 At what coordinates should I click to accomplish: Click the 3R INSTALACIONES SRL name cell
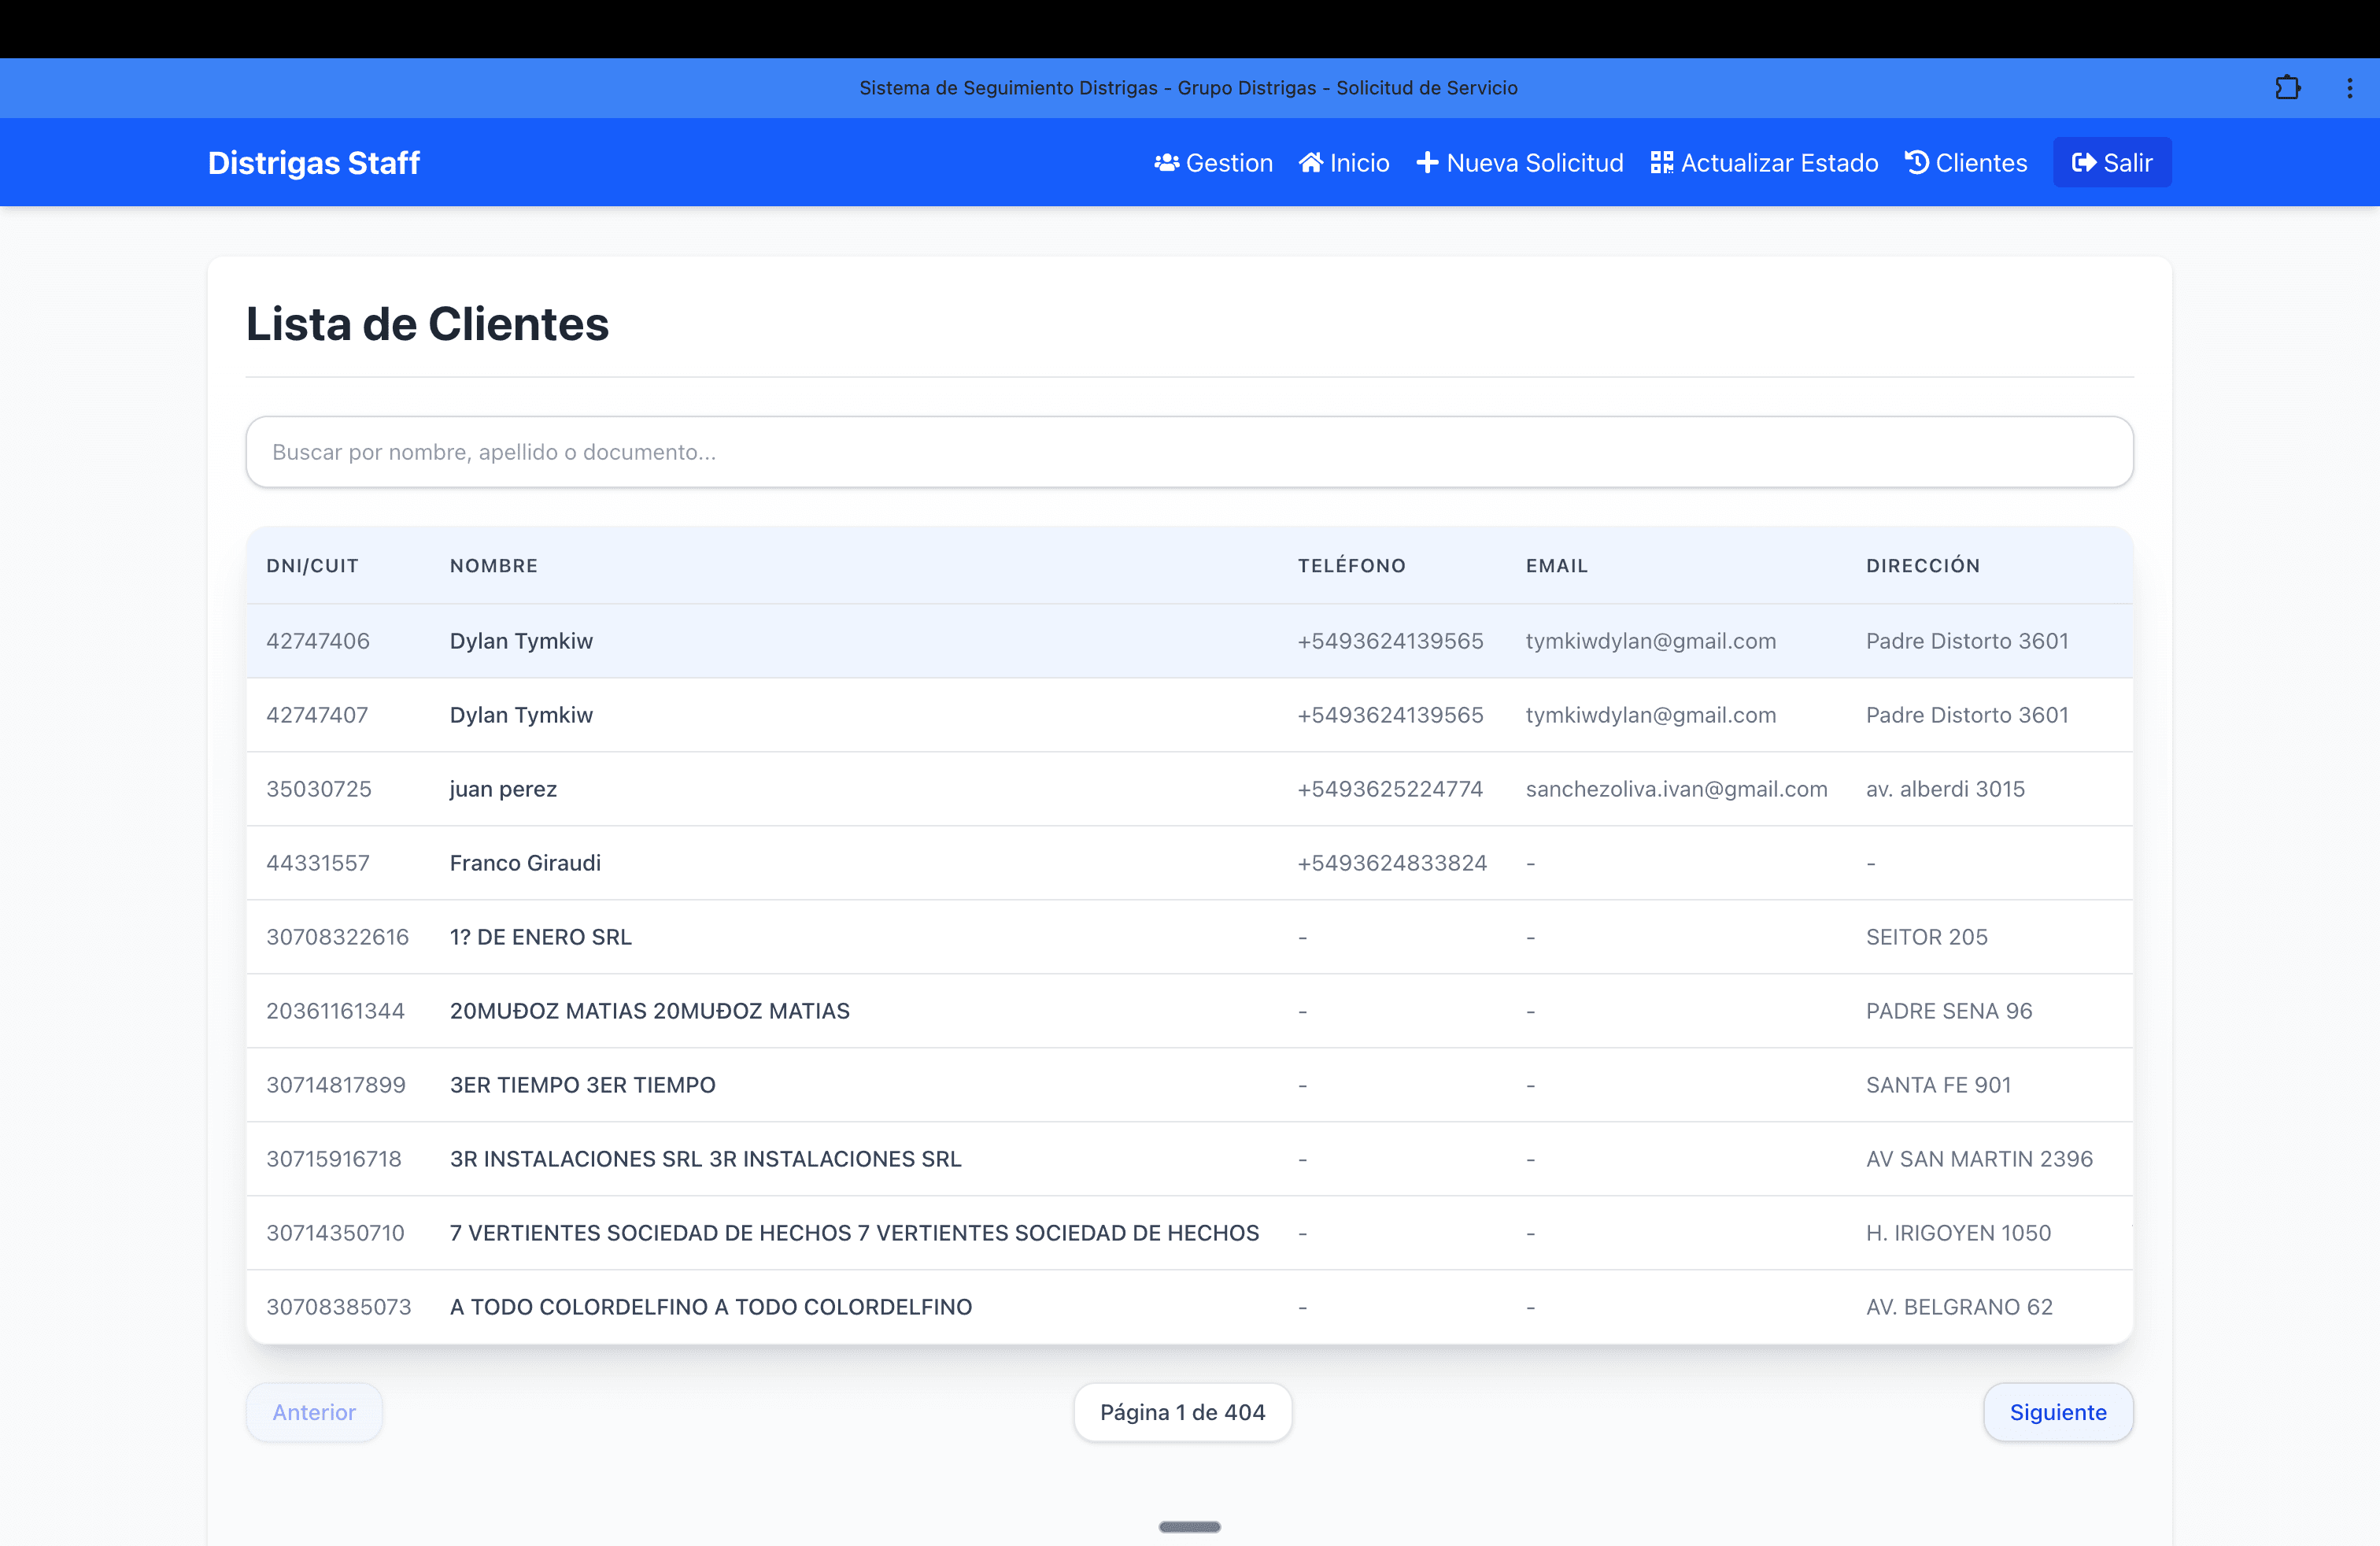pos(706,1159)
